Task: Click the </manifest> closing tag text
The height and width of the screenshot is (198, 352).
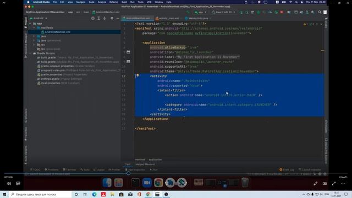Action: (145, 128)
